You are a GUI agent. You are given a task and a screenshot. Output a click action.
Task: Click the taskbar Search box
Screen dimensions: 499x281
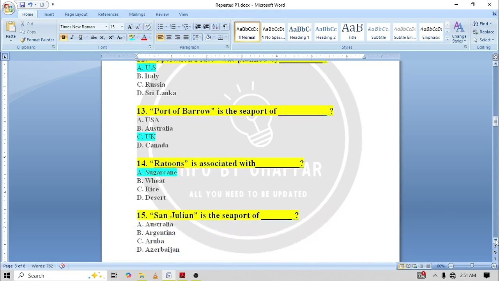click(60, 276)
